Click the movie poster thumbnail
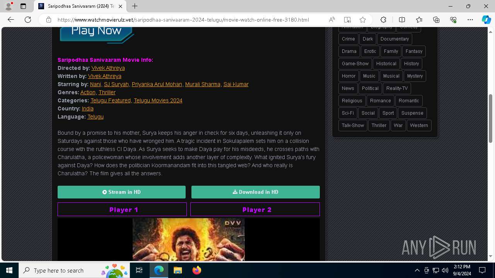This screenshot has width=495, height=278. (x=189, y=239)
